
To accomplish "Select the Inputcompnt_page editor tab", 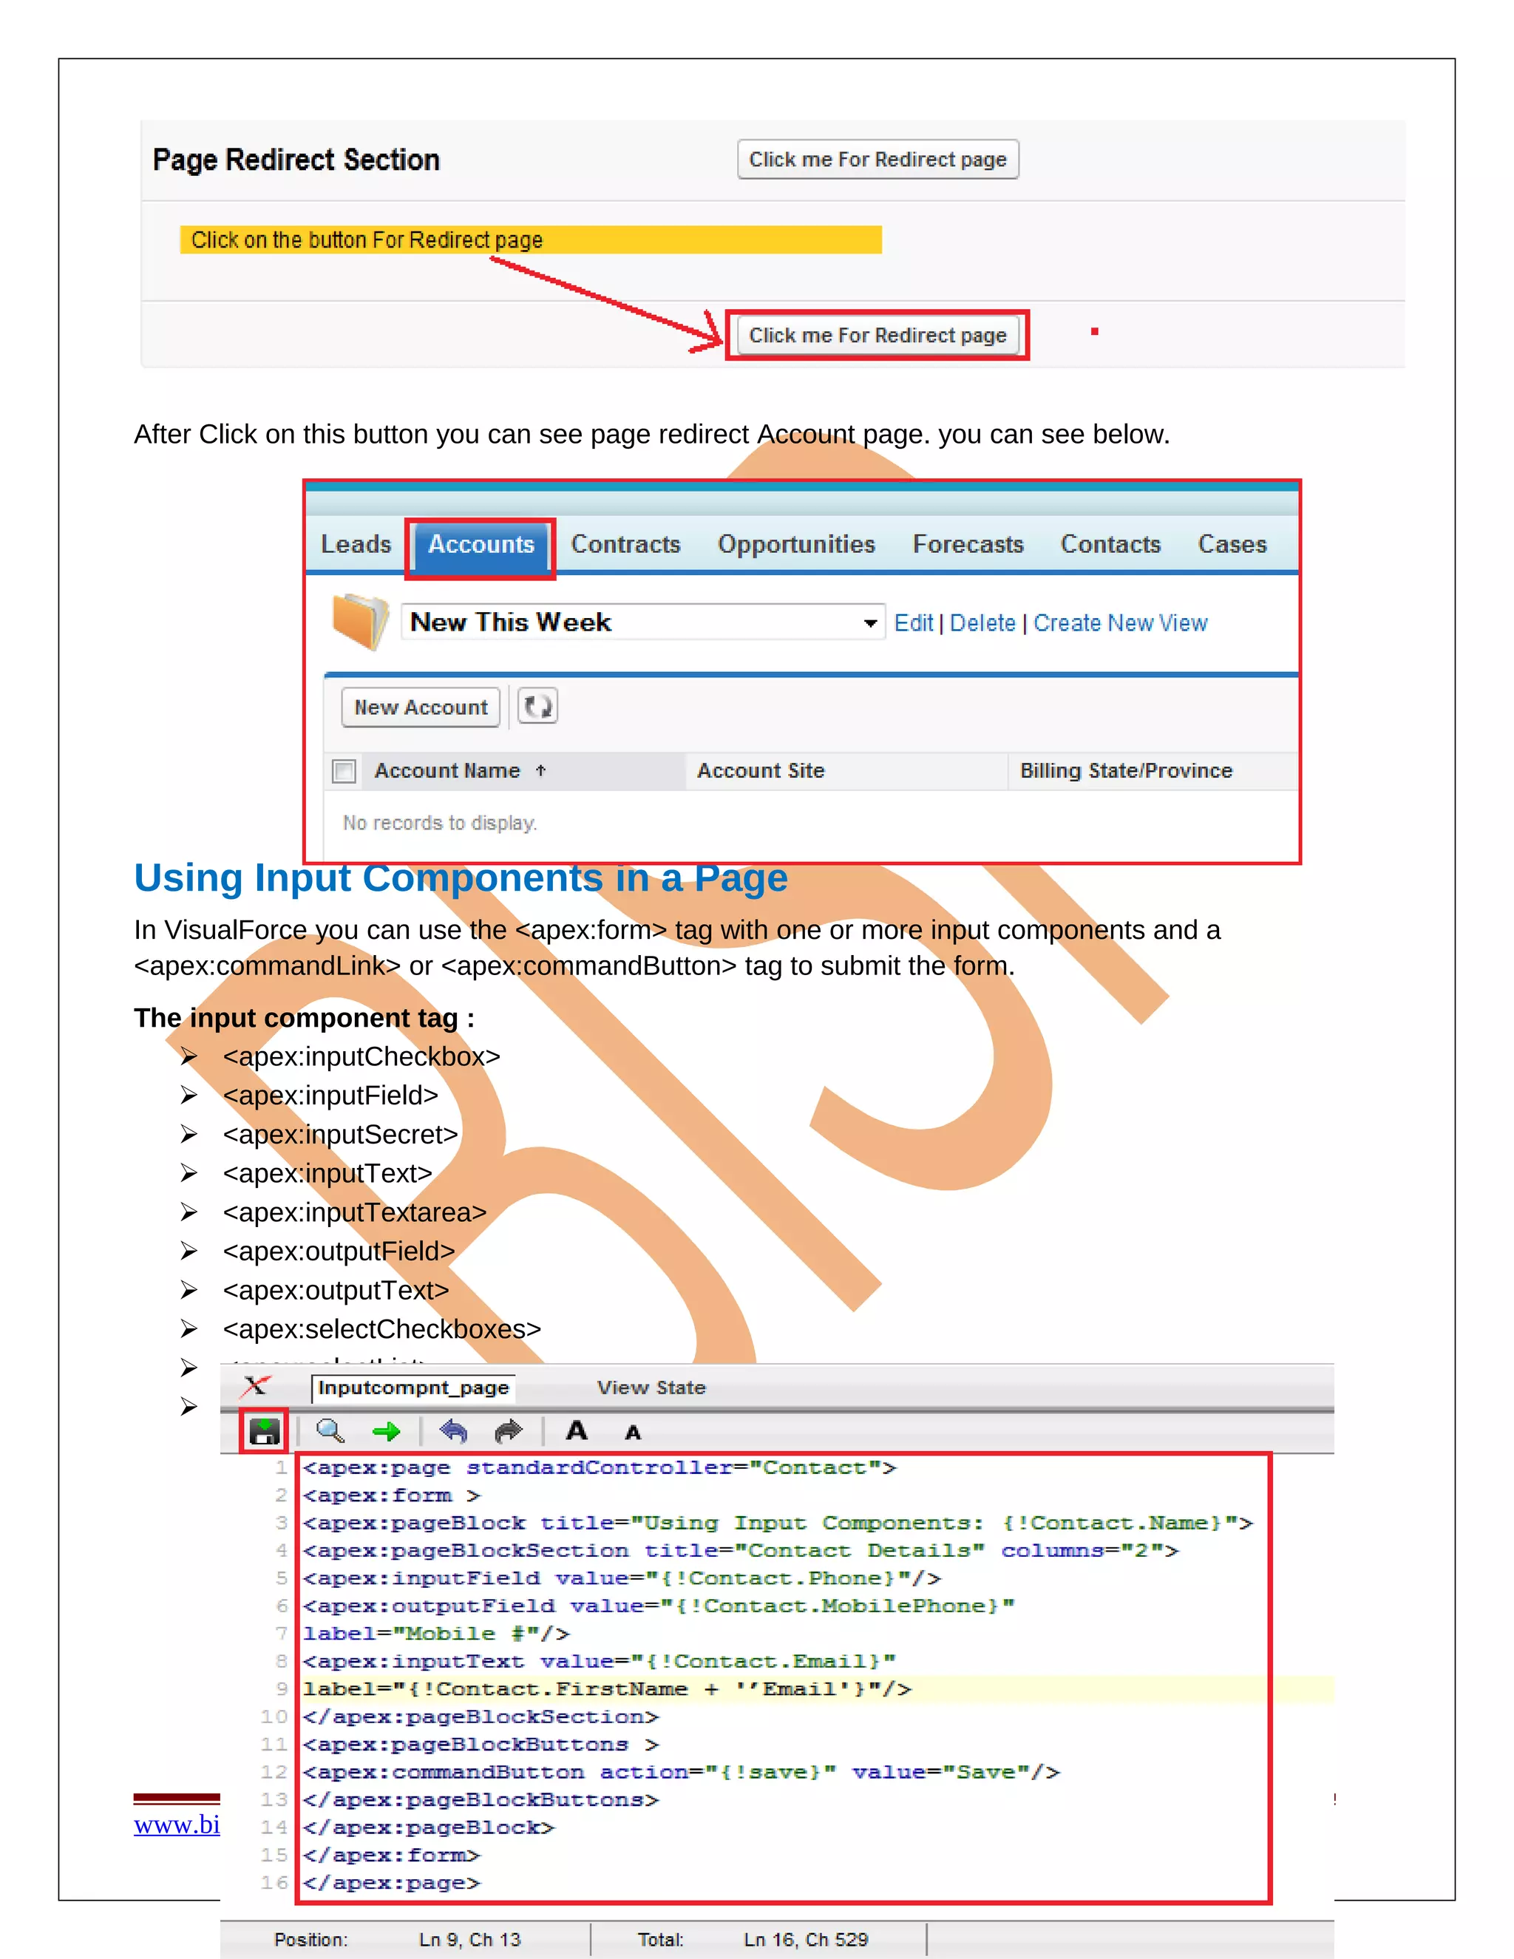I will [x=413, y=1388].
